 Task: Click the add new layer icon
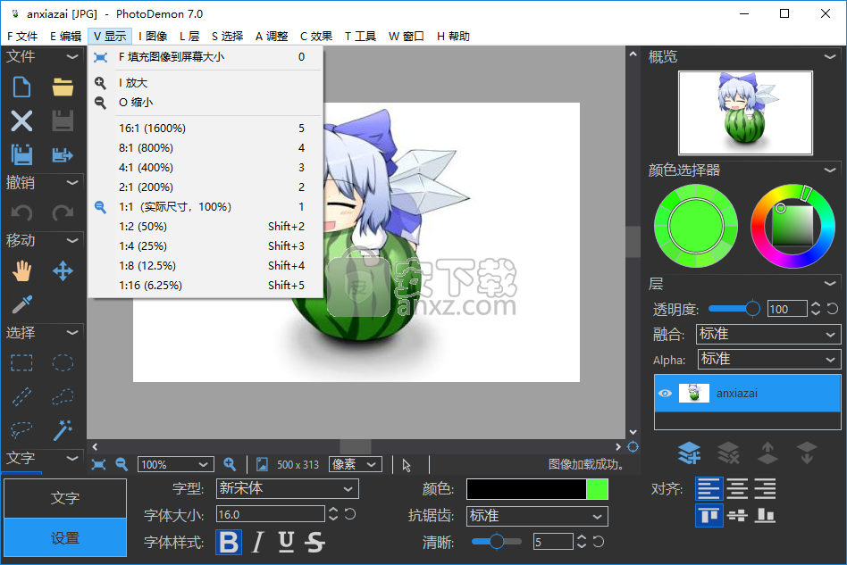point(689,453)
